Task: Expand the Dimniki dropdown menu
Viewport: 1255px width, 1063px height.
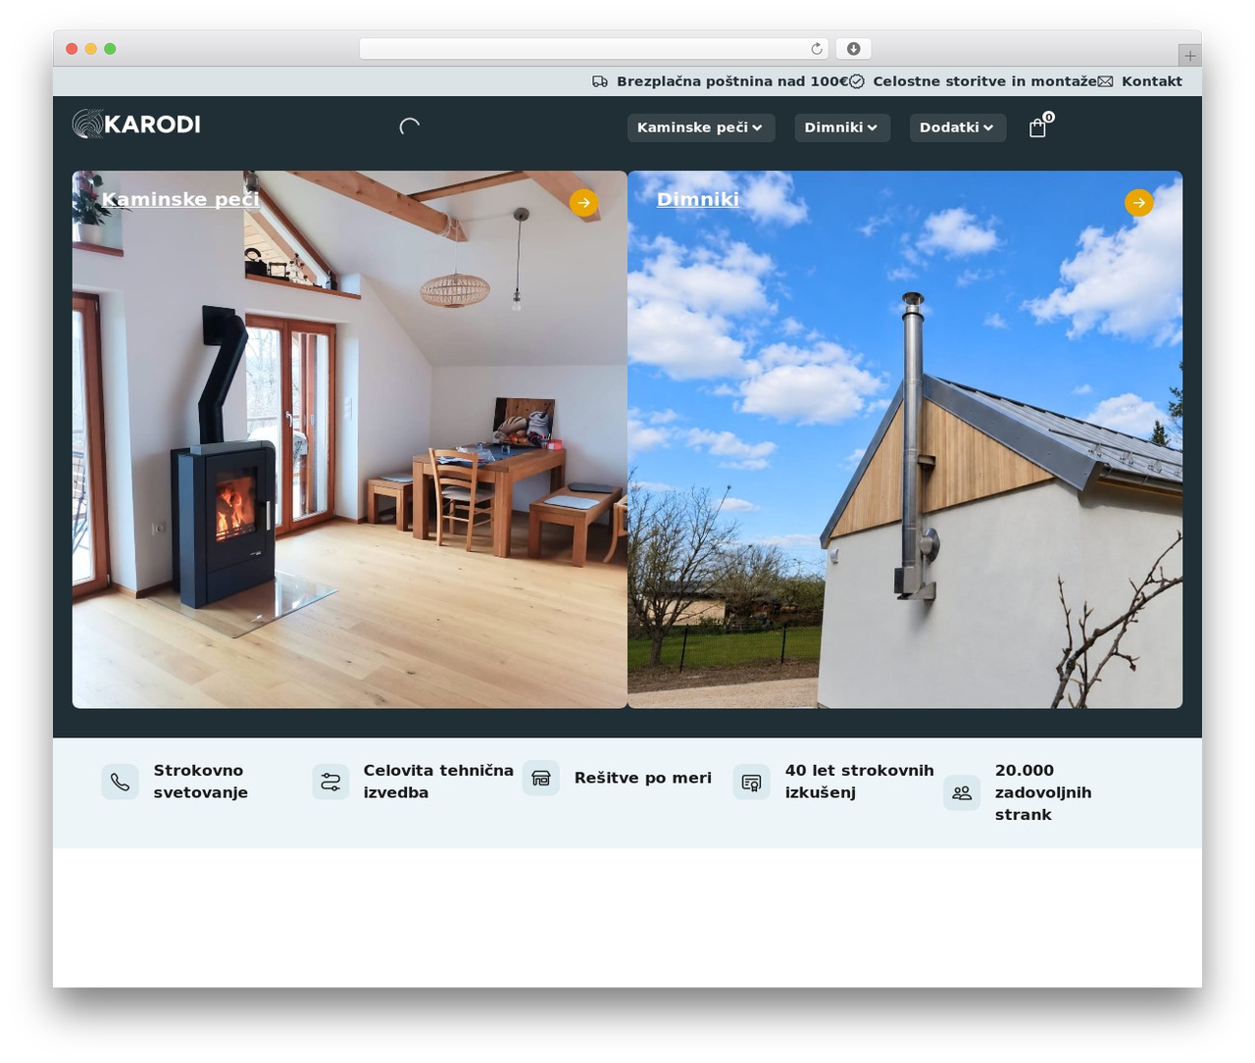Action: [x=842, y=127]
